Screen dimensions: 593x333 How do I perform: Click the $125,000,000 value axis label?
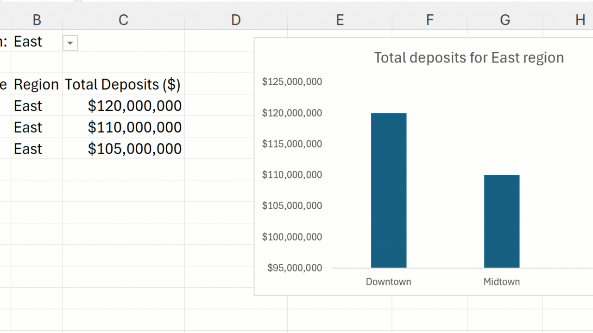click(292, 82)
